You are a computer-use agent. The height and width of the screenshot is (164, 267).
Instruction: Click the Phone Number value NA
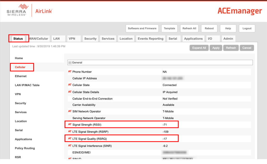pyautogui.click(x=165, y=72)
